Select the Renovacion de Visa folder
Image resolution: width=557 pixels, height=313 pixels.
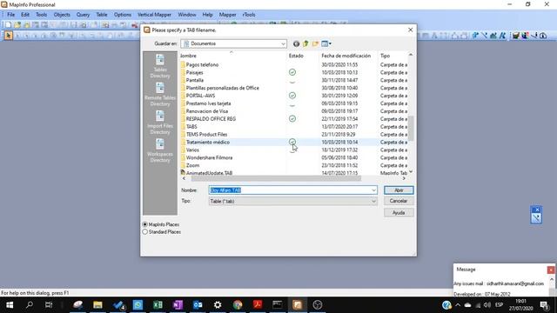[207, 111]
